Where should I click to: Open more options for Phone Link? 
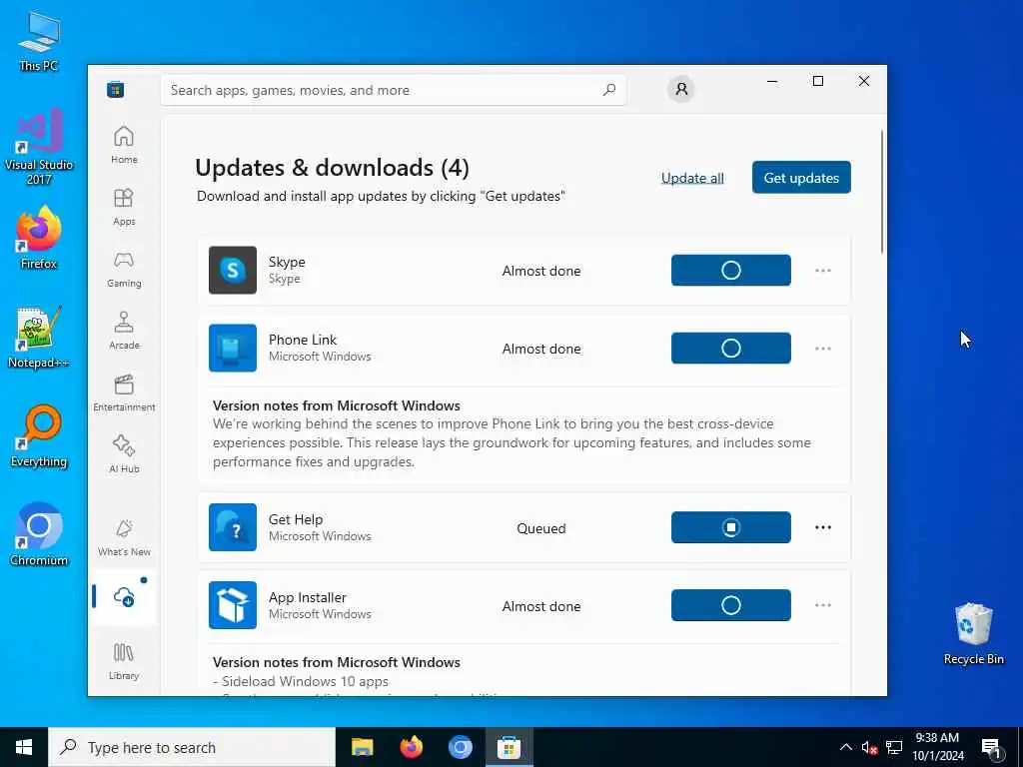[x=823, y=349]
